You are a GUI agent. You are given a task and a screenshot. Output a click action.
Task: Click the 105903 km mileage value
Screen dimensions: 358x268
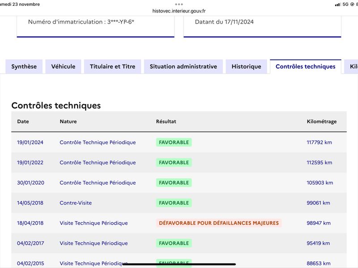[320, 183]
